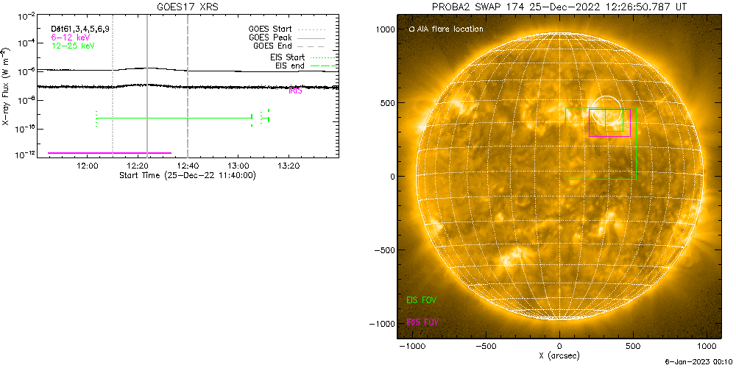Click the "GOES17 XRS" plot title
736x368 pixels.
tap(188, 7)
